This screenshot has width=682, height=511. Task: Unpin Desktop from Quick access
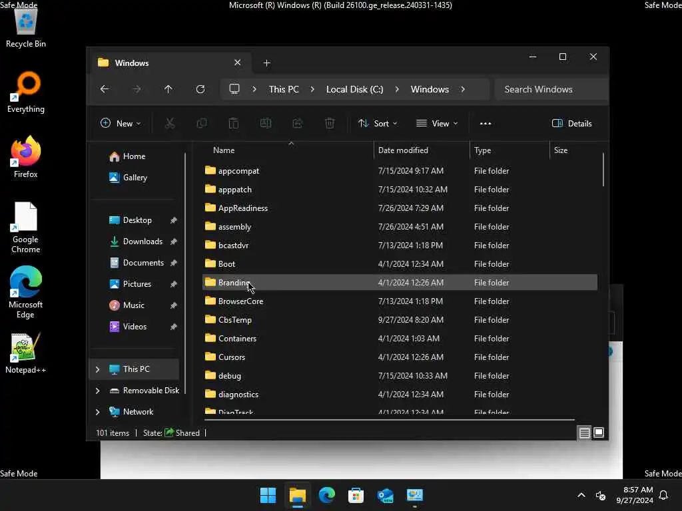click(174, 220)
